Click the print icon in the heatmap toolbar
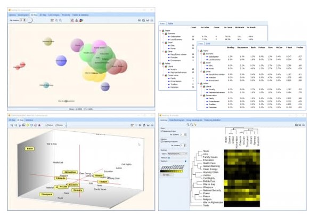Viewport: 310px width, 216px height. point(304,125)
